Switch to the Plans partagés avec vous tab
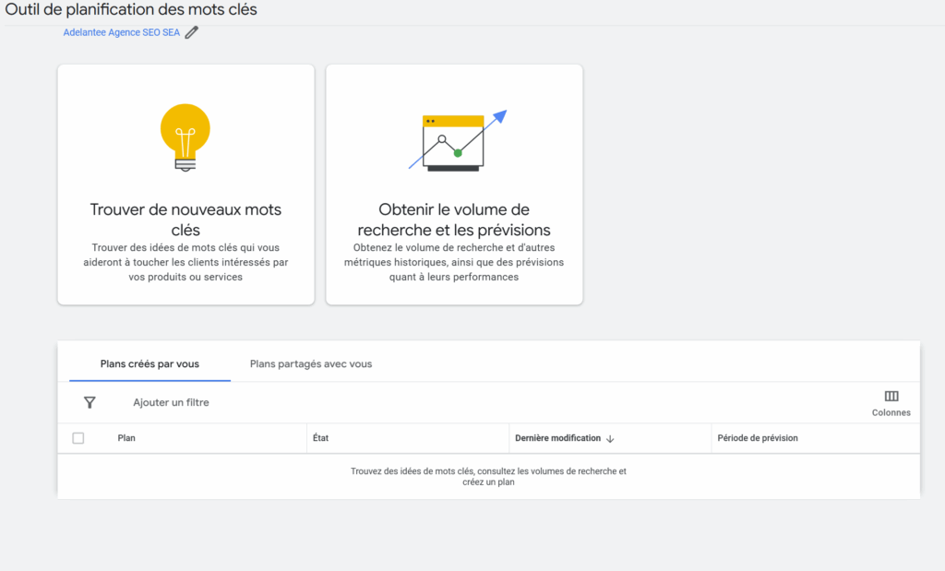The width and height of the screenshot is (945, 571). 309,363
